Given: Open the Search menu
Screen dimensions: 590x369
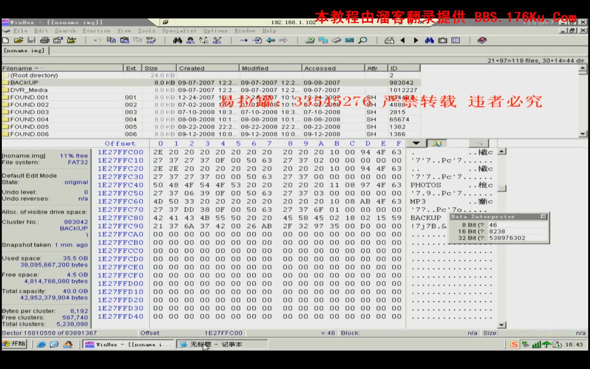Looking at the screenshot, I should (65, 31).
